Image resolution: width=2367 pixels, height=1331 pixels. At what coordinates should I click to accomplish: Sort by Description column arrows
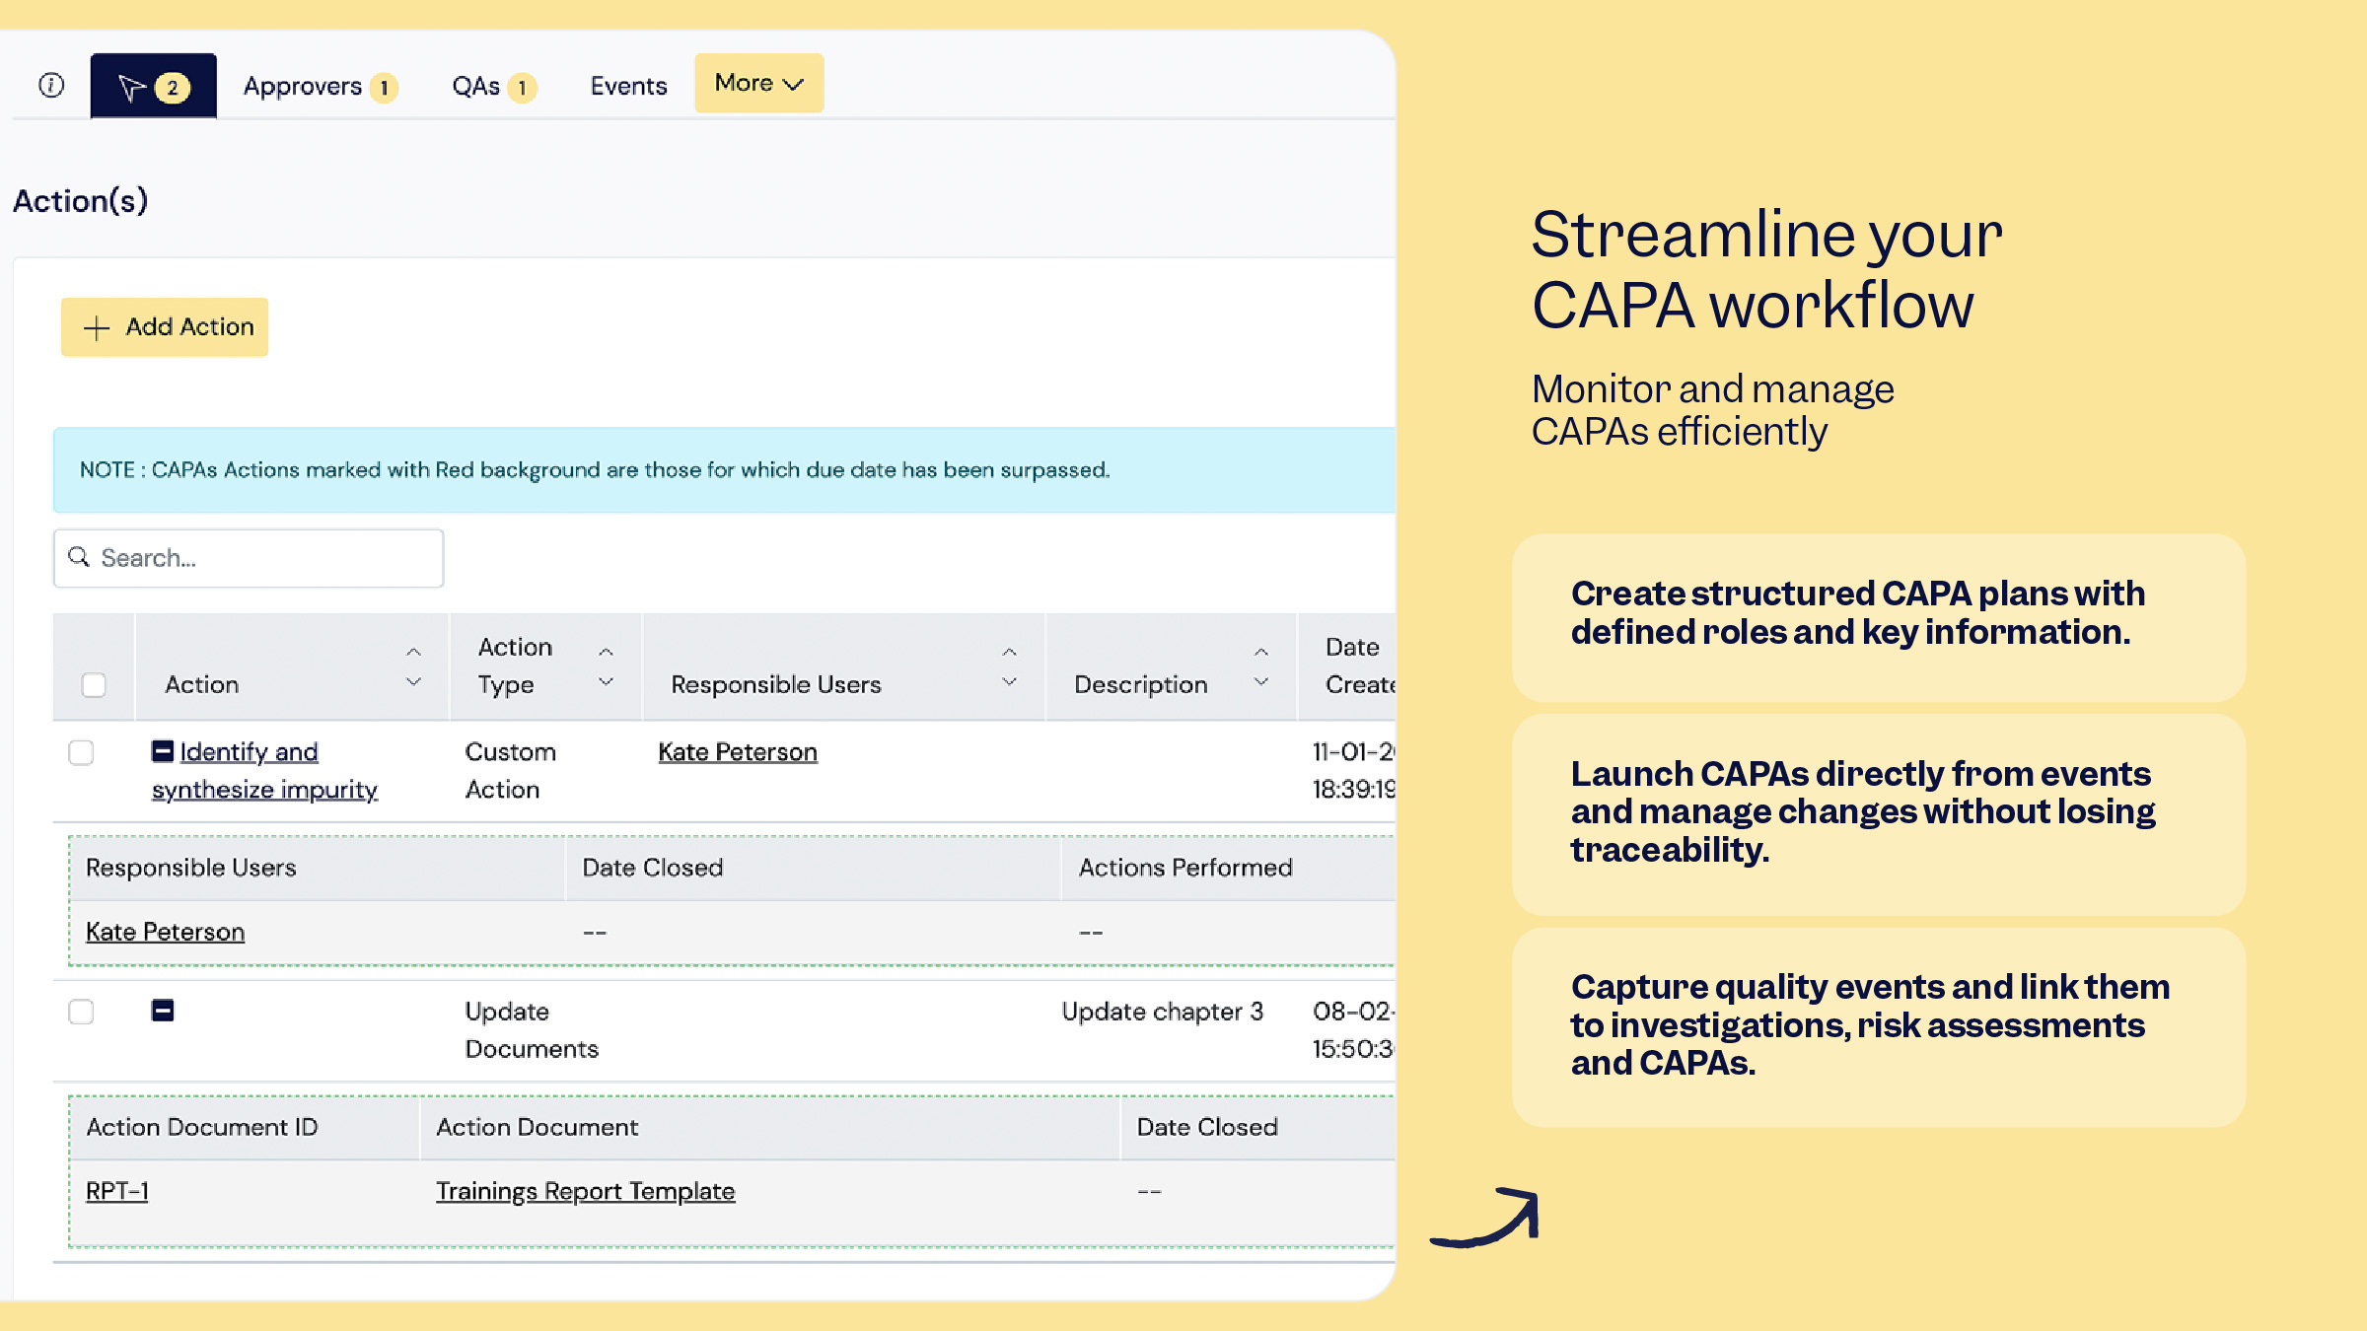[1261, 667]
